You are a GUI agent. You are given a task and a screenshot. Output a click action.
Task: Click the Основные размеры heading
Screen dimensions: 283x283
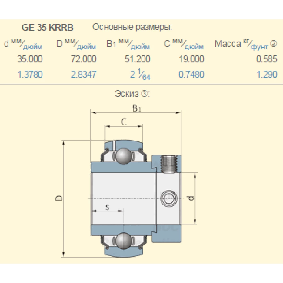tap(133, 27)
